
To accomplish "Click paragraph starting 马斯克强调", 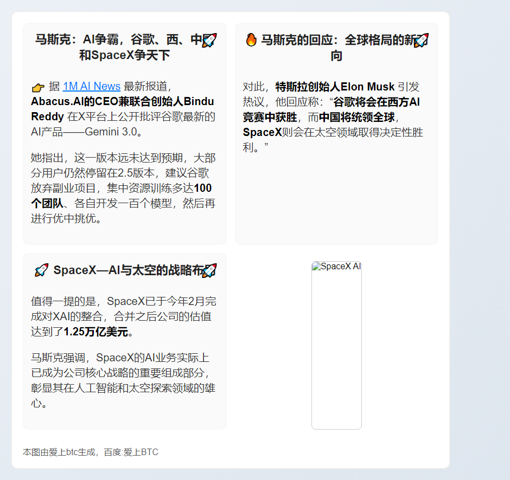I will point(123,381).
